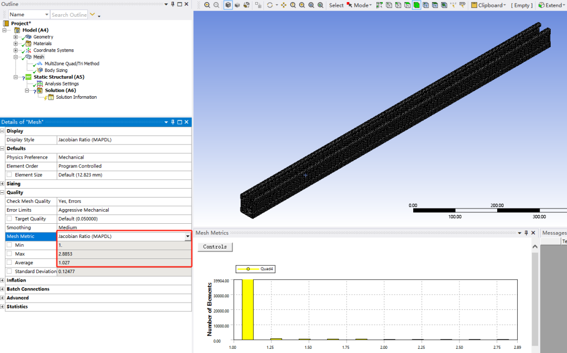This screenshot has width=567, height=353.
Task: Expand the Statistics section
Action: click(2, 307)
